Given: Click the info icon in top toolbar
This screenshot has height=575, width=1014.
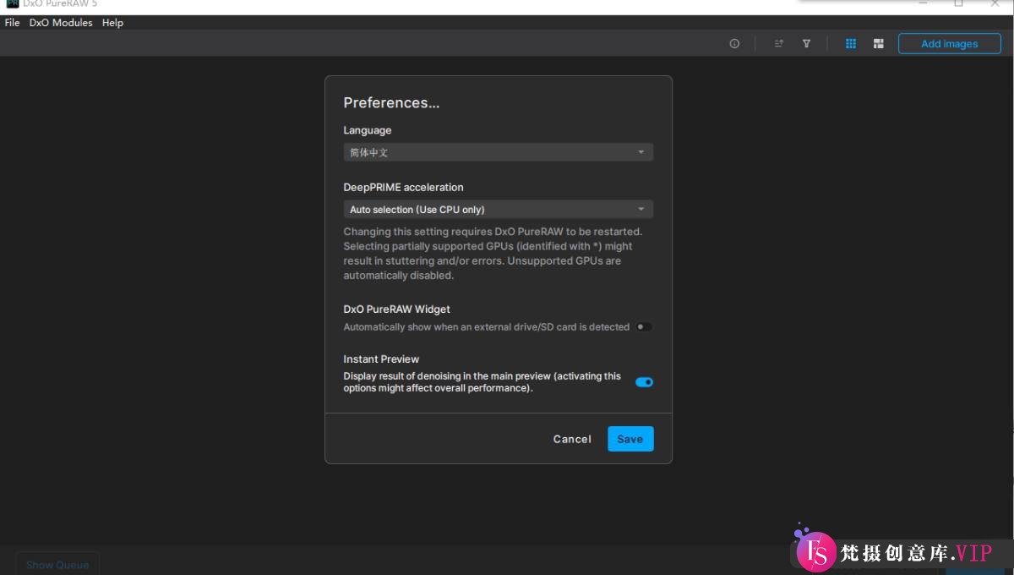Looking at the screenshot, I should tap(734, 44).
